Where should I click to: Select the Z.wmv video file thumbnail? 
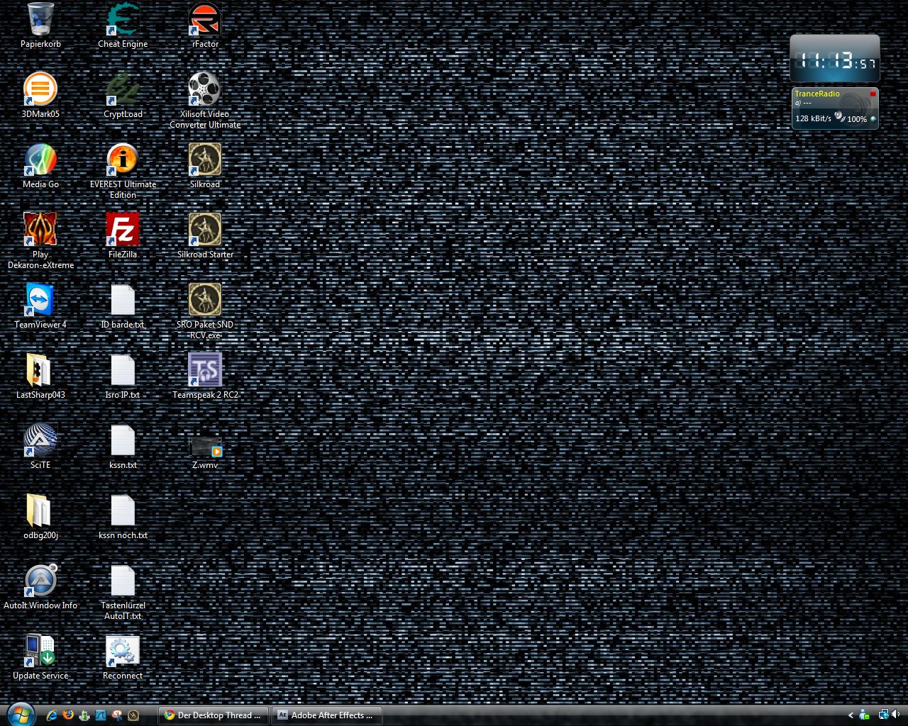point(205,447)
